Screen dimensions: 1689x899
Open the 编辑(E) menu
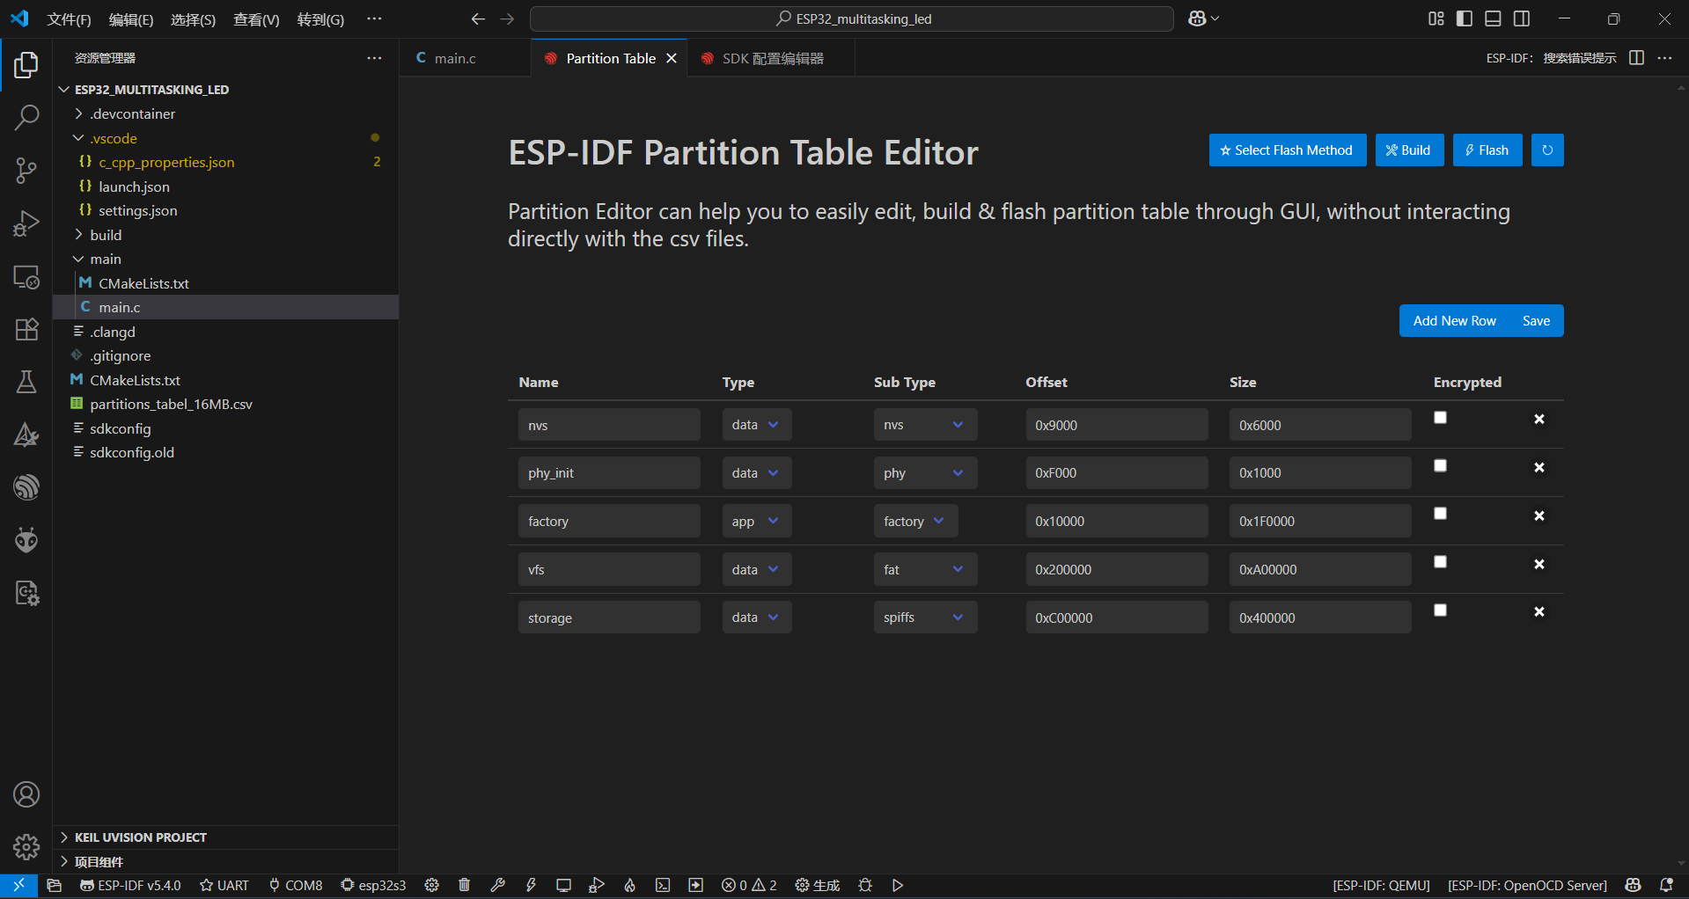point(130,19)
